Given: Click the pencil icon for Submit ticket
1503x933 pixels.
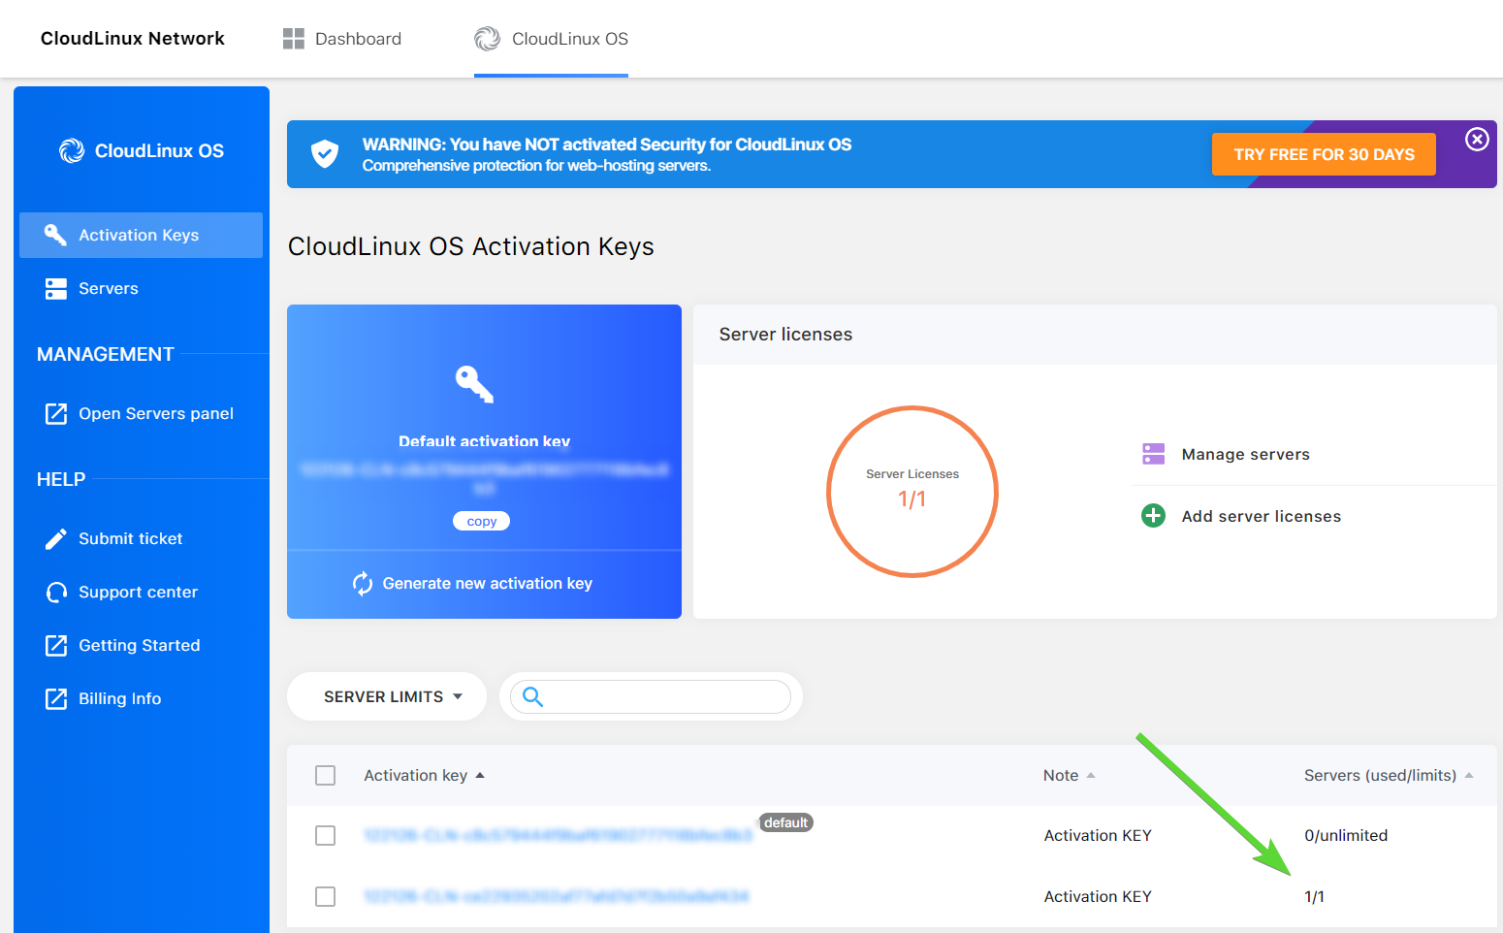Looking at the screenshot, I should 56,539.
